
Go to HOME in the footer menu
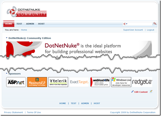tap(63, 103)
